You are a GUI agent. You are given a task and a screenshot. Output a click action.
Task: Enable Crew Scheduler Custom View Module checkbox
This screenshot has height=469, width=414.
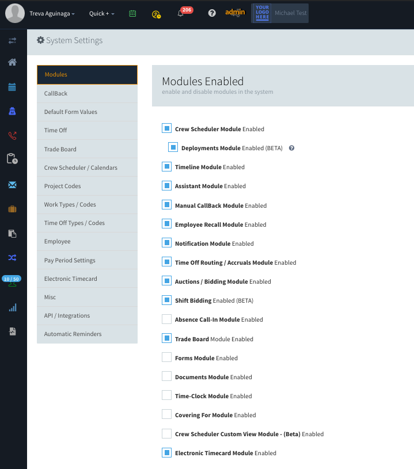(167, 433)
